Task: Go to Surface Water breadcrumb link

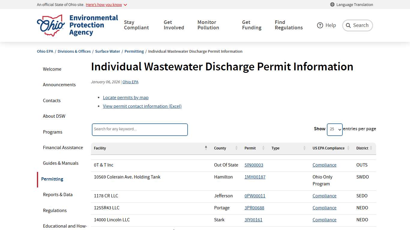Action: point(107,51)
